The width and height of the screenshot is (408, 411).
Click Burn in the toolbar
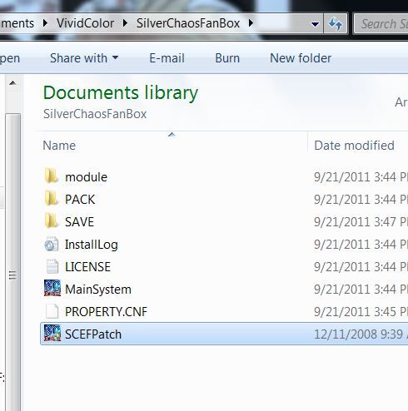point(227,58)
